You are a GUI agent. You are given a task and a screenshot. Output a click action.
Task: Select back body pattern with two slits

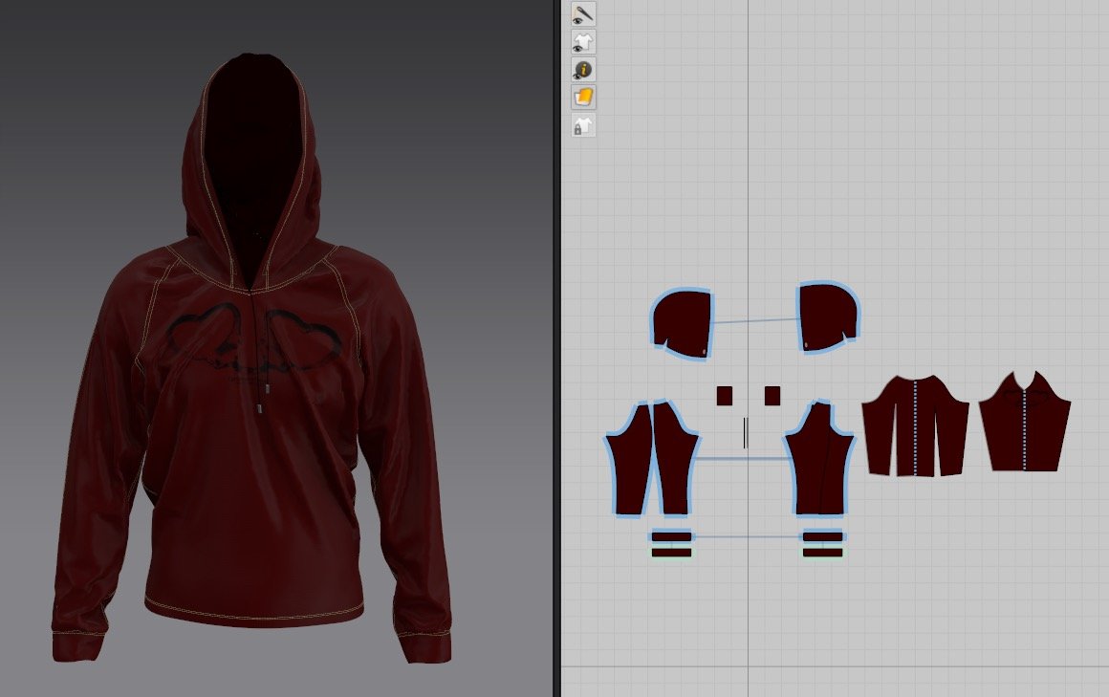(915, 426)
